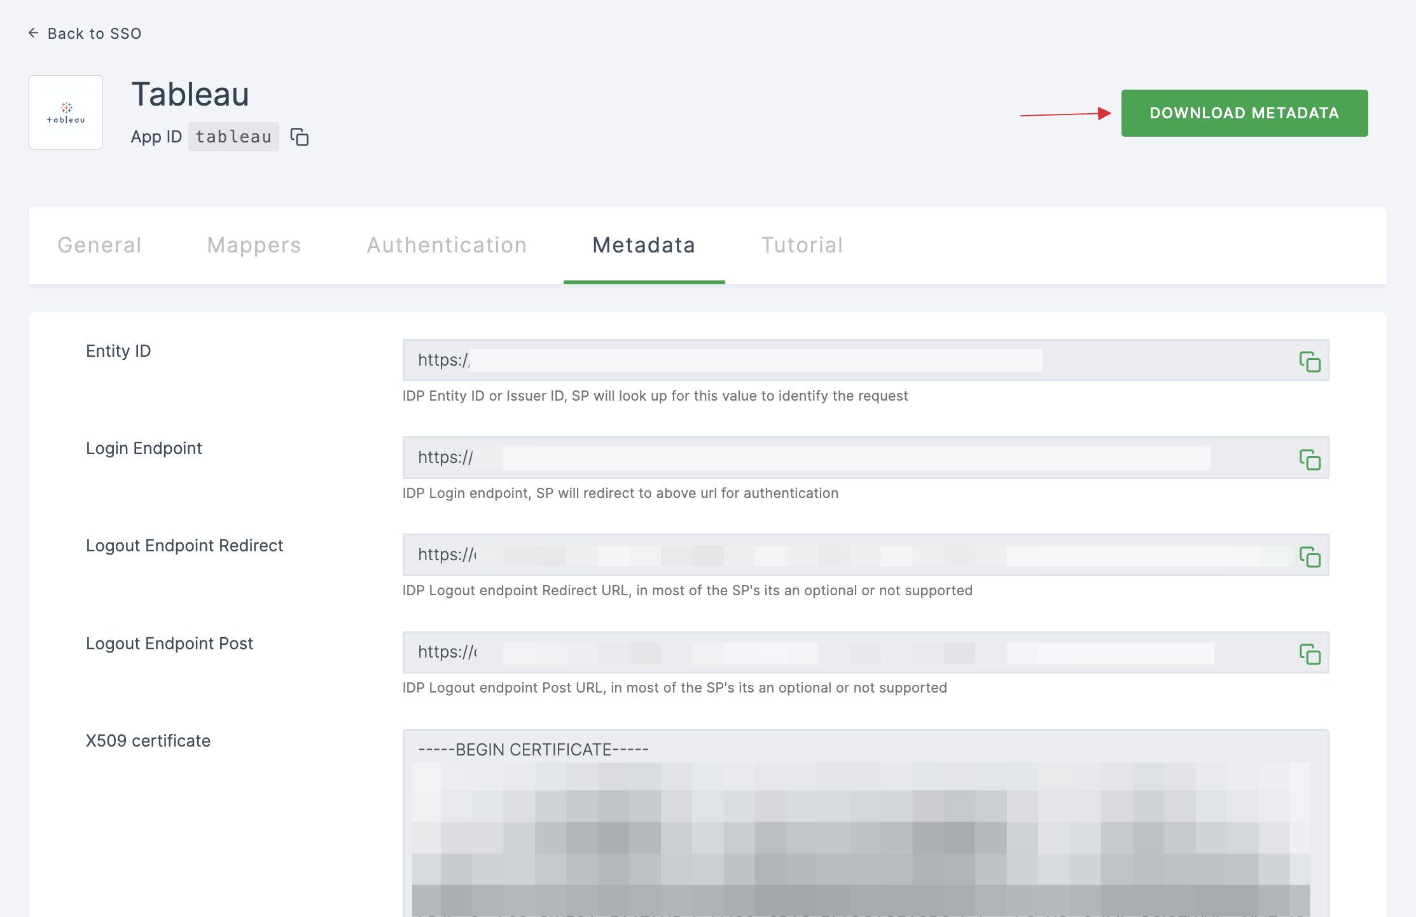Click the Logout Endpoint Redirect field
This screenshot has height=917, width=1416.
click(866, 555)
